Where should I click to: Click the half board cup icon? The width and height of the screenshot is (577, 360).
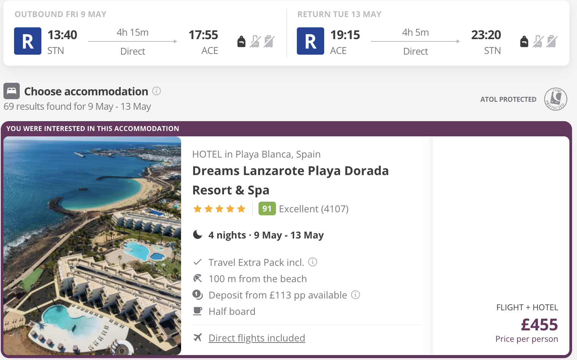(x=197, y=311)
